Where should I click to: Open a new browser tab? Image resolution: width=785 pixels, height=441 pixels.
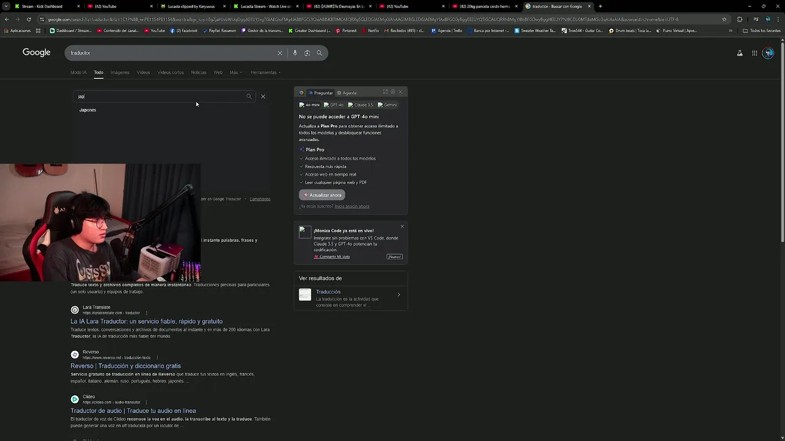[x=600, y=6]
